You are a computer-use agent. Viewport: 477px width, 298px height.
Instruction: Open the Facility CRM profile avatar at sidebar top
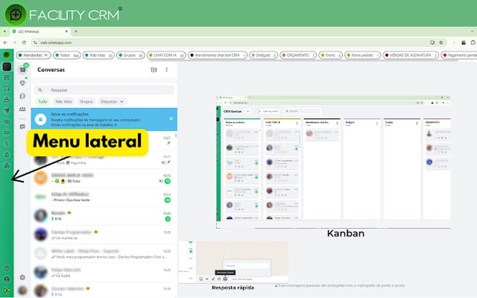point(7,54)
